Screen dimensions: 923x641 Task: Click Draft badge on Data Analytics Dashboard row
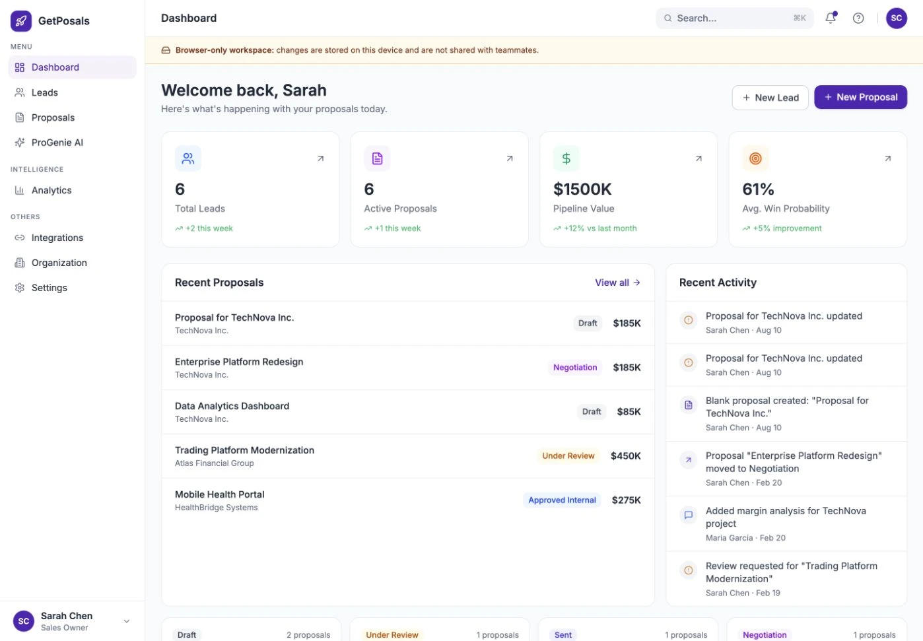coord(592,412)
